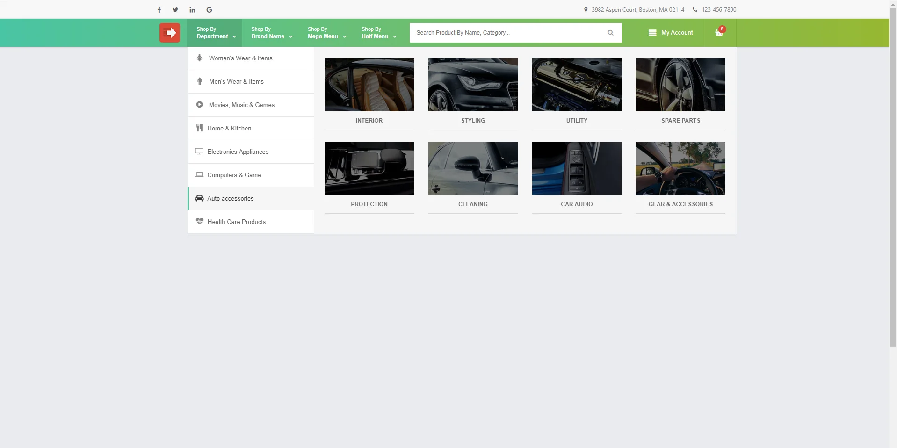Image resolution: width=897 pixels, height=448 pixels.
Task: Select Home & Kitchen category
Action: point(251,129)
